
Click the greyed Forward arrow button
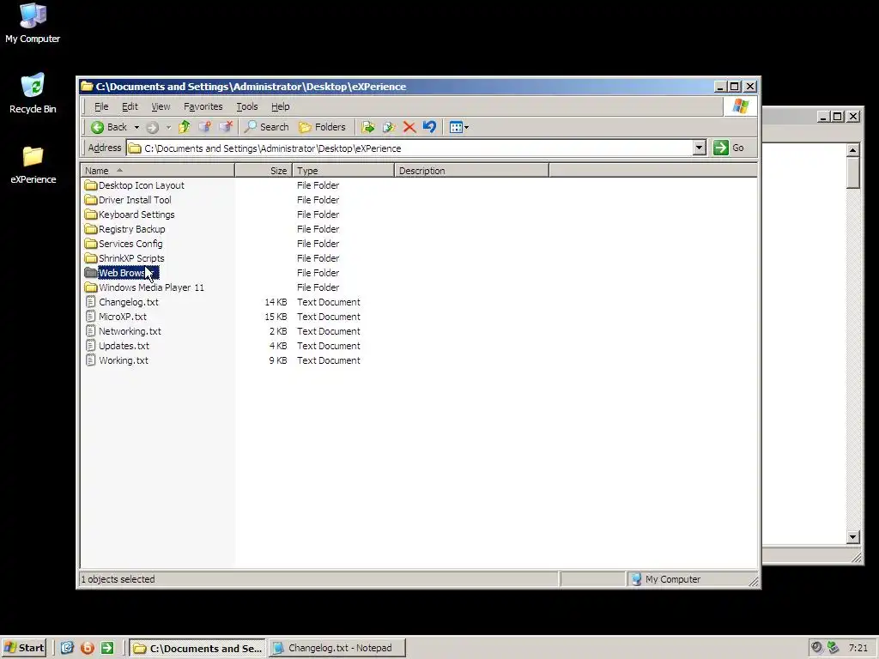152,127
